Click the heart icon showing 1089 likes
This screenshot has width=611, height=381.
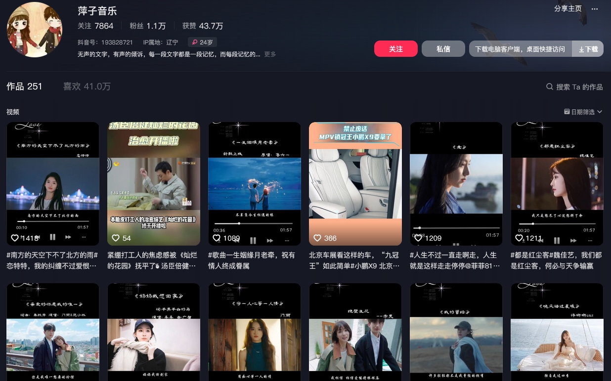pyautogui.click(x=217, y=238)
